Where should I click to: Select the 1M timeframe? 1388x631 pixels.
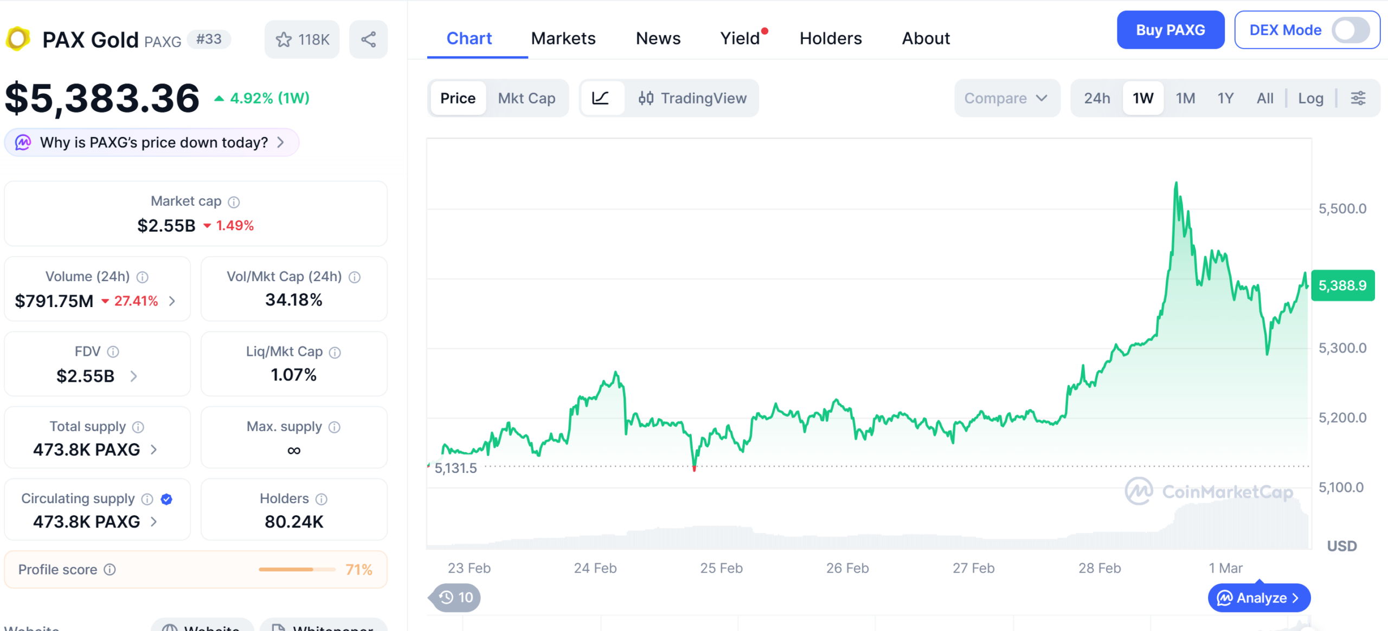tap(1185, 98)
